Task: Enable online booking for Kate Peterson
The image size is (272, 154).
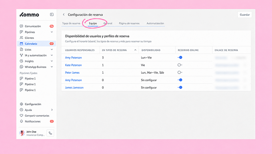Action: [180, 65]
